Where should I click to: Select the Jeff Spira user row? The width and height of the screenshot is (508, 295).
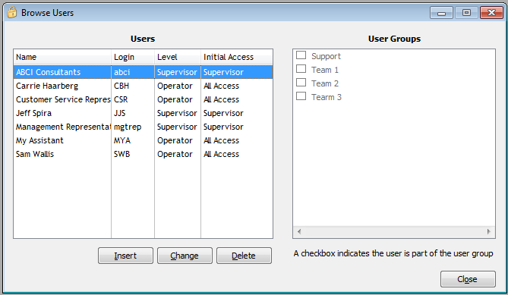[x=143, y=113]
